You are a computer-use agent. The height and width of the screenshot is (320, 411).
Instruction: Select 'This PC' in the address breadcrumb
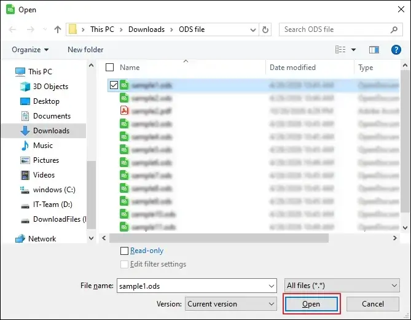[x=102, y=29]
